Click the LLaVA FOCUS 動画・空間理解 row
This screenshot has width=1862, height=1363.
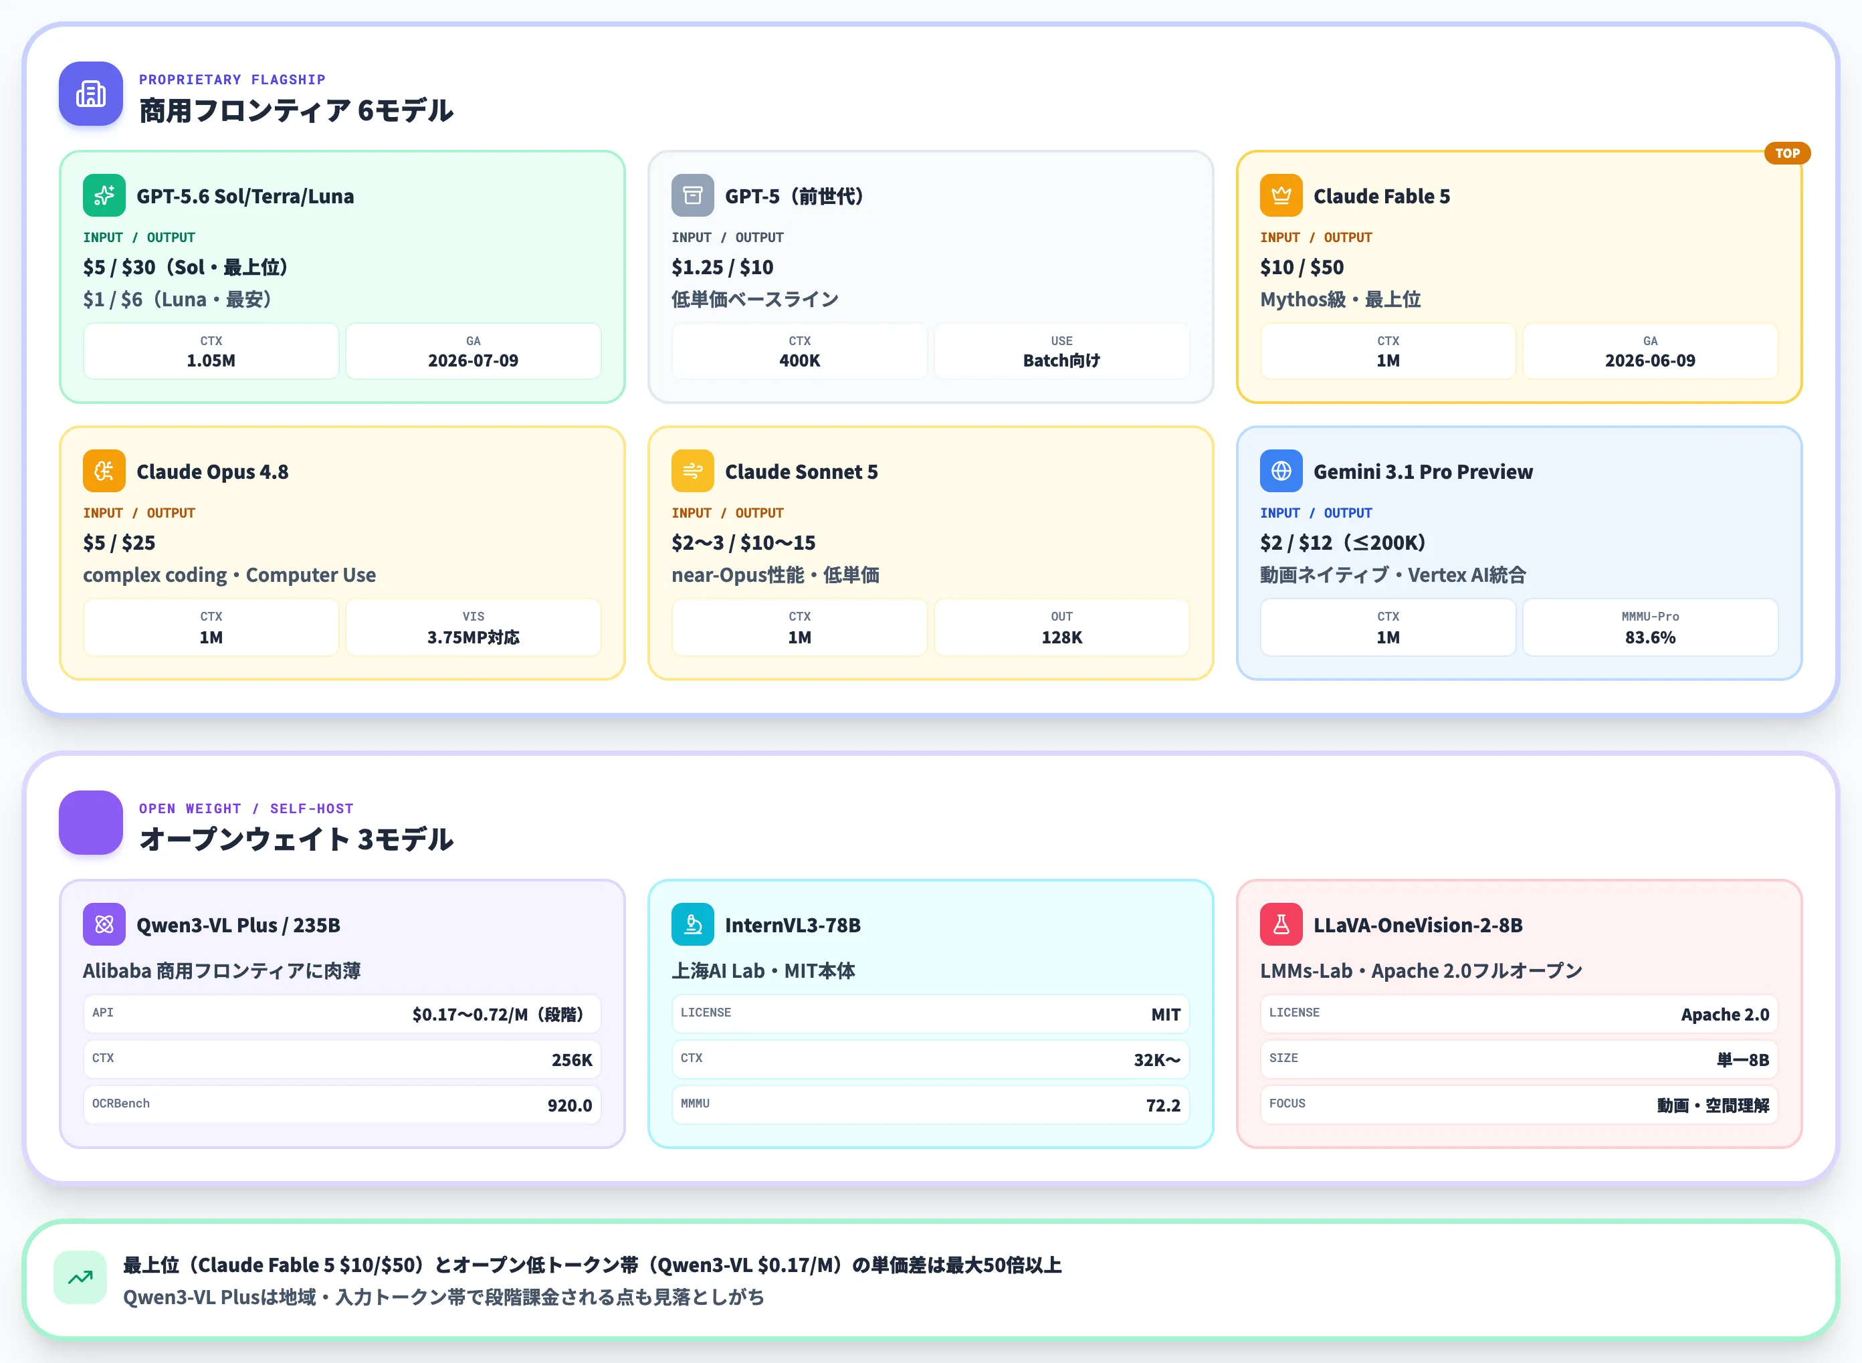click(1519, 1105)
